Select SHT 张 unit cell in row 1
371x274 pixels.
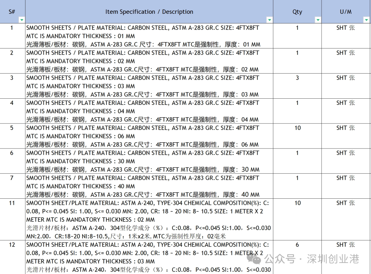pyautogui.click(x=346, y=36)
